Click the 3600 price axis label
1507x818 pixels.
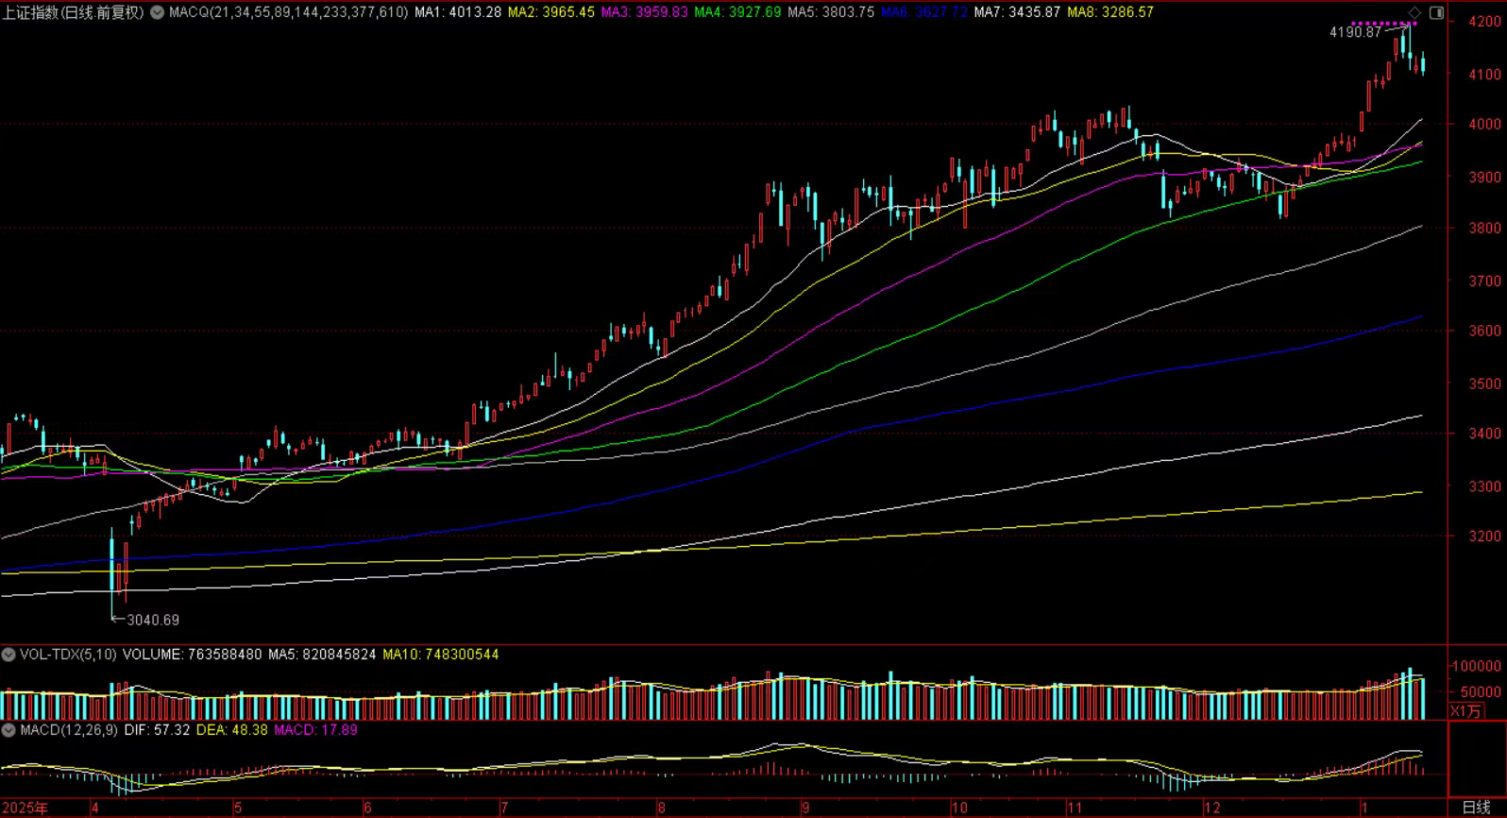point(1485,331)
